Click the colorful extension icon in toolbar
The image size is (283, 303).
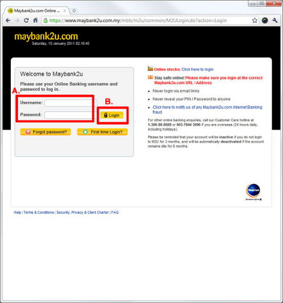tap(265, 20)
